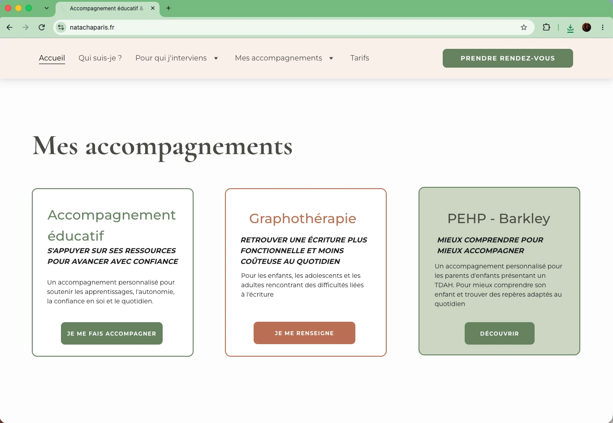Image resolution: width=613 pixels, height=423 pixels.
Task: Click the 'Prendre rendez-vous' button
Action: pyautogui.click(x=508, y=58)
